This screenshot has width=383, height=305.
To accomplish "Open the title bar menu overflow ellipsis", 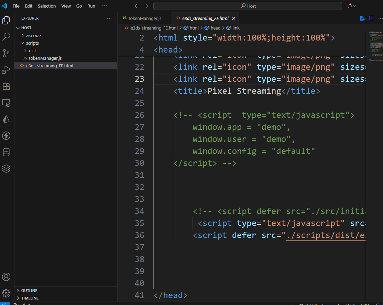I will [x=105, y=6].
